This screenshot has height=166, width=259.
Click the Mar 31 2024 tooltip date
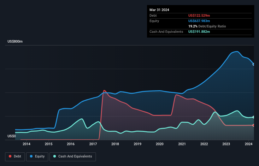point(159,10)
